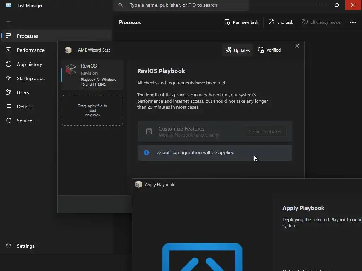Click the Details list icon
The image size is (362, 271).
[8, 106]
